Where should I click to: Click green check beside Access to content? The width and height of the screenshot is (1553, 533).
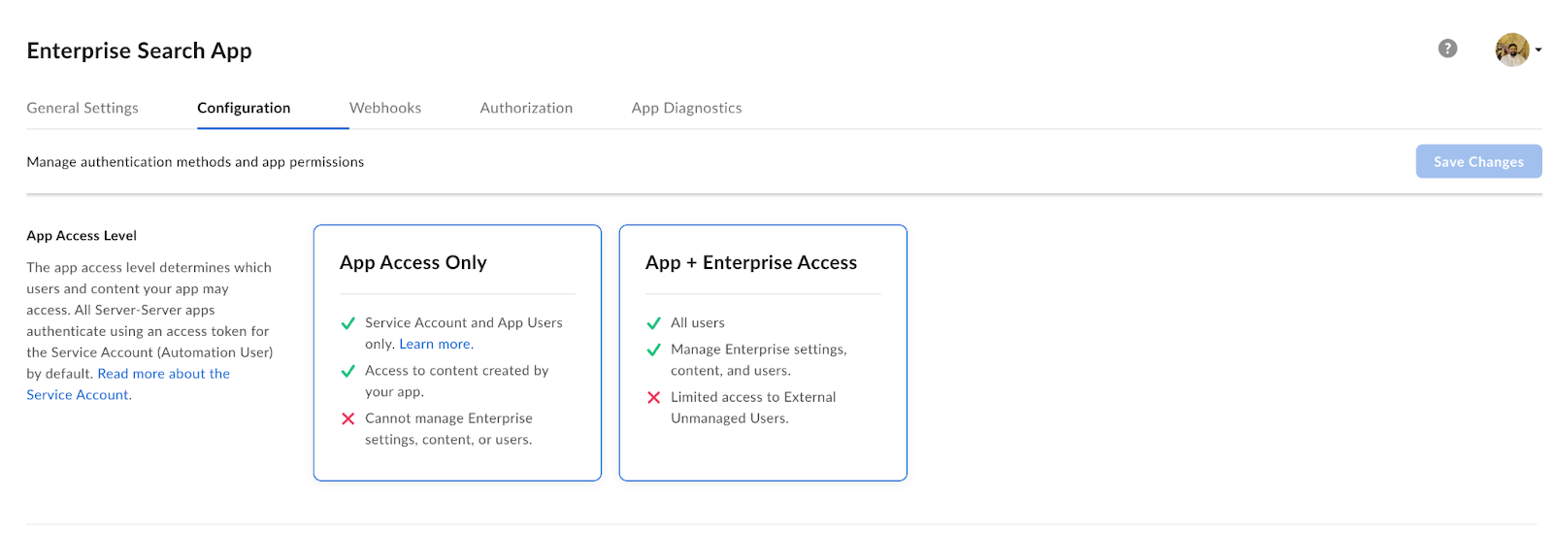click(348, 371)
